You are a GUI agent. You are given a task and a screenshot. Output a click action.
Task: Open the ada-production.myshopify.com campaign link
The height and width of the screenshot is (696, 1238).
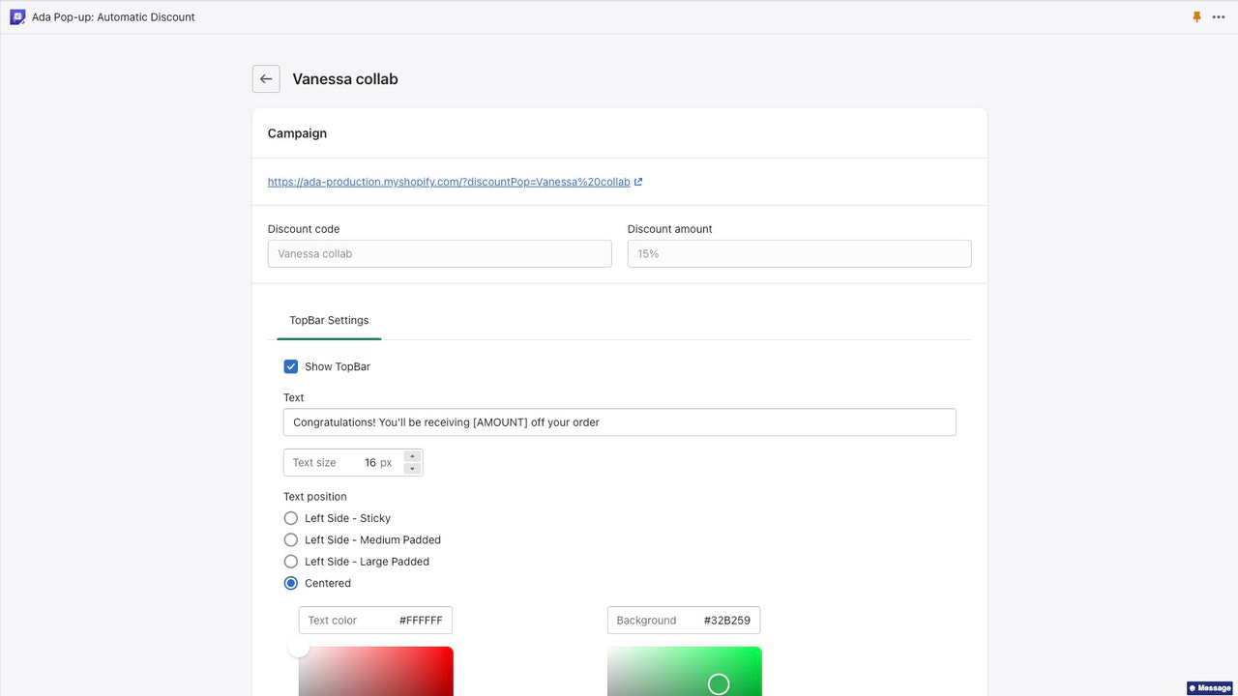(445, 182)
